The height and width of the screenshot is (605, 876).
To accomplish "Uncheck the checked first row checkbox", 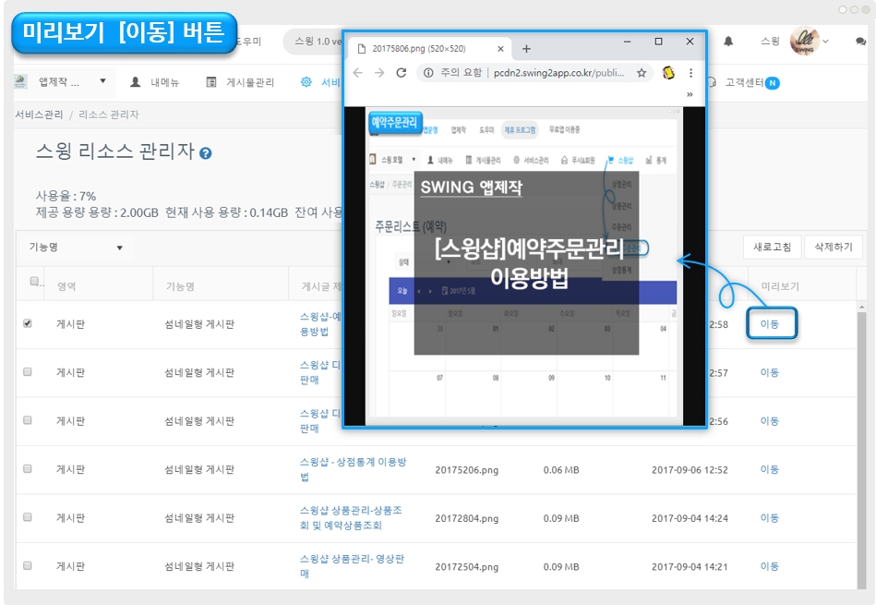I will (x=27, y=323).
